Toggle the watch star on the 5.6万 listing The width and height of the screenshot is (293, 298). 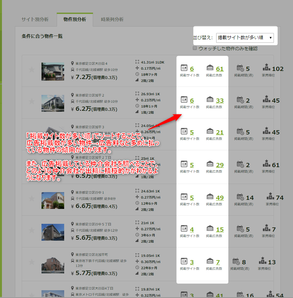point(31,230)
